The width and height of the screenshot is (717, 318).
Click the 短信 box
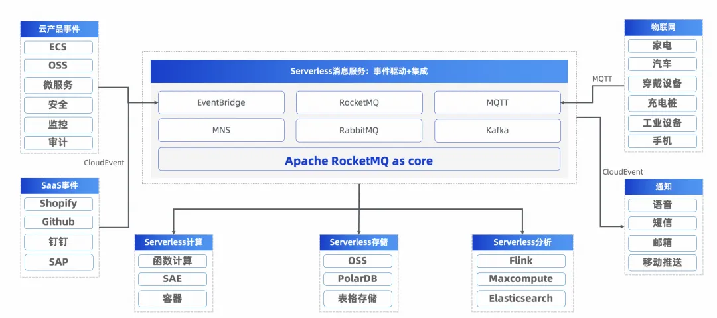(x=662, y=223)
